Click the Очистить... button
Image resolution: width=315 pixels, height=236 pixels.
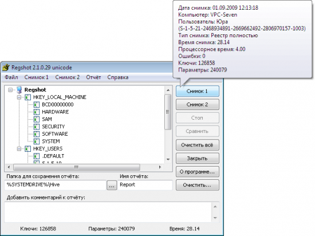198,185
